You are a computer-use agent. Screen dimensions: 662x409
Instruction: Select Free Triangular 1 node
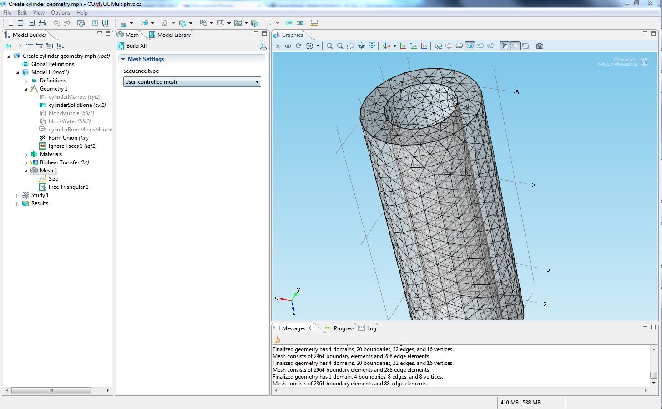[68, 187]
